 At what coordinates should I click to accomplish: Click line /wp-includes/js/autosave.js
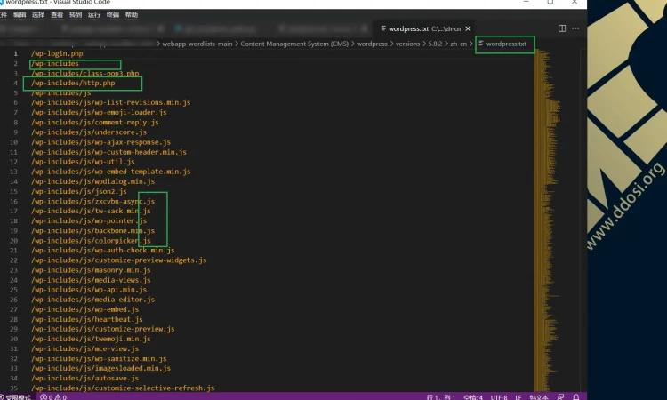pyautogui.click(x=84, y=378)
